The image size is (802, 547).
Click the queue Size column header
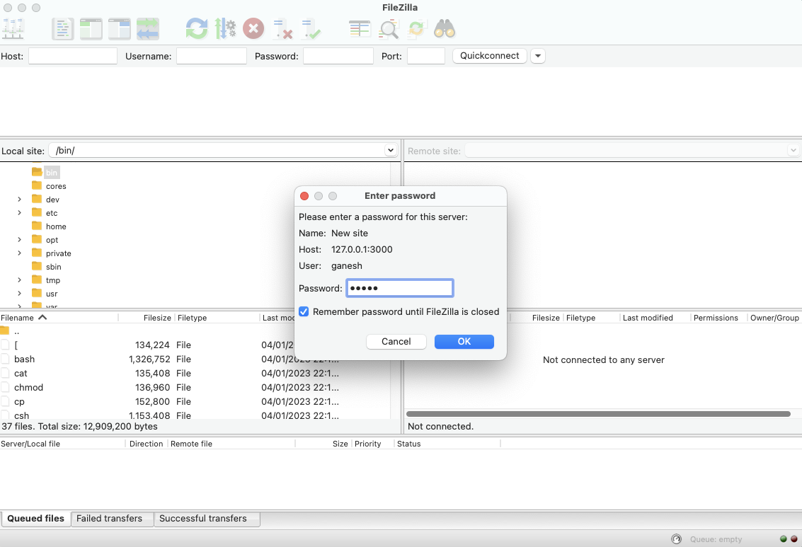click(323, 444)
